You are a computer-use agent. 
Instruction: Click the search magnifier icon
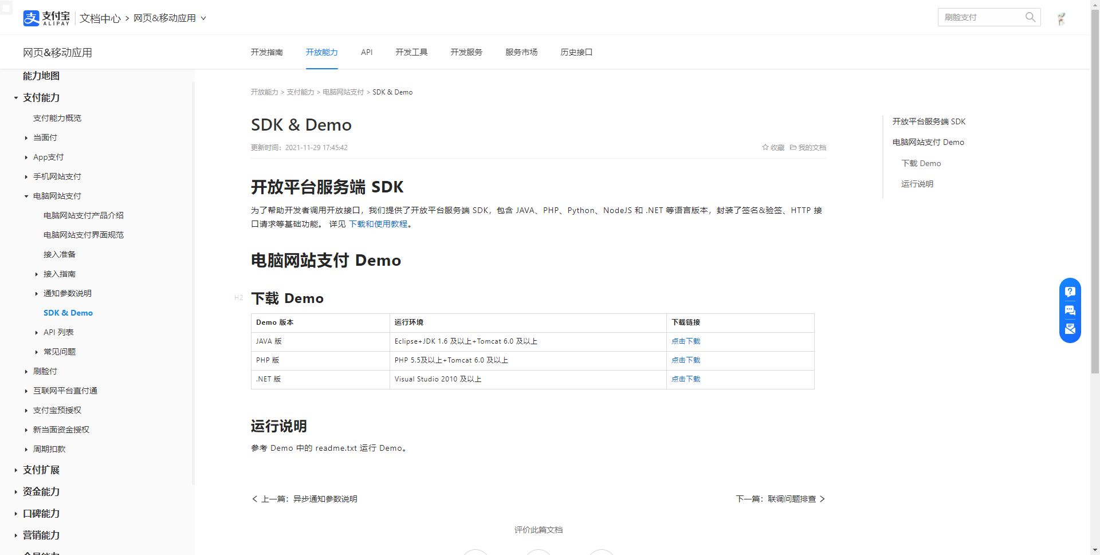click(x=1030, y=17)
